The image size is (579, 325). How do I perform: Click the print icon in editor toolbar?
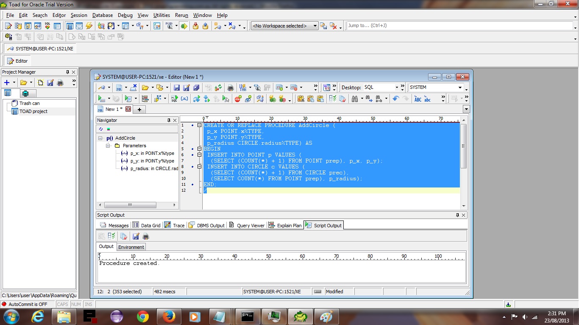coord(231,88)
